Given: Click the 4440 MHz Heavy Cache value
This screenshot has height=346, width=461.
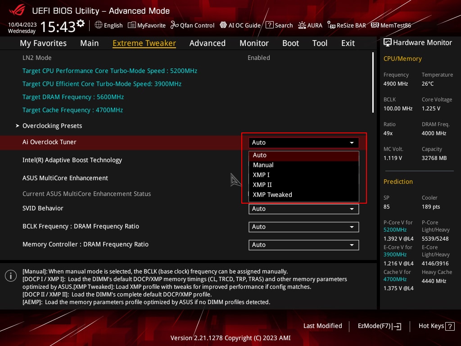Looking at the screenshot, I should pyautogui.click(x=434, y=281).
